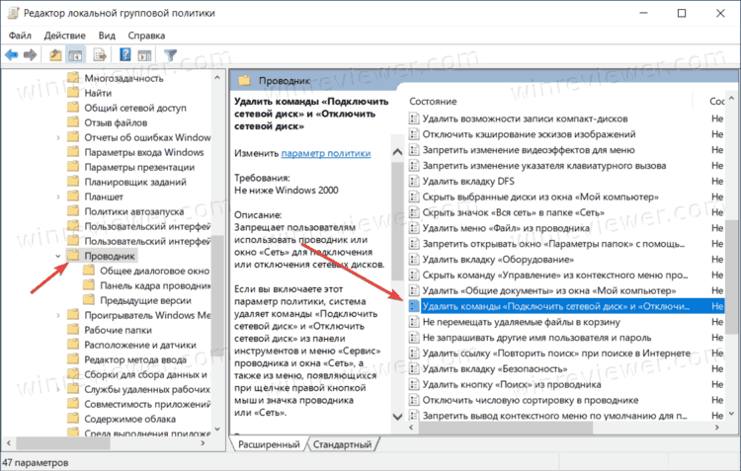
Task: Select «Скрыть значок «Вся сеть» в папке «Сеть»»
Action: coord(513,212)
